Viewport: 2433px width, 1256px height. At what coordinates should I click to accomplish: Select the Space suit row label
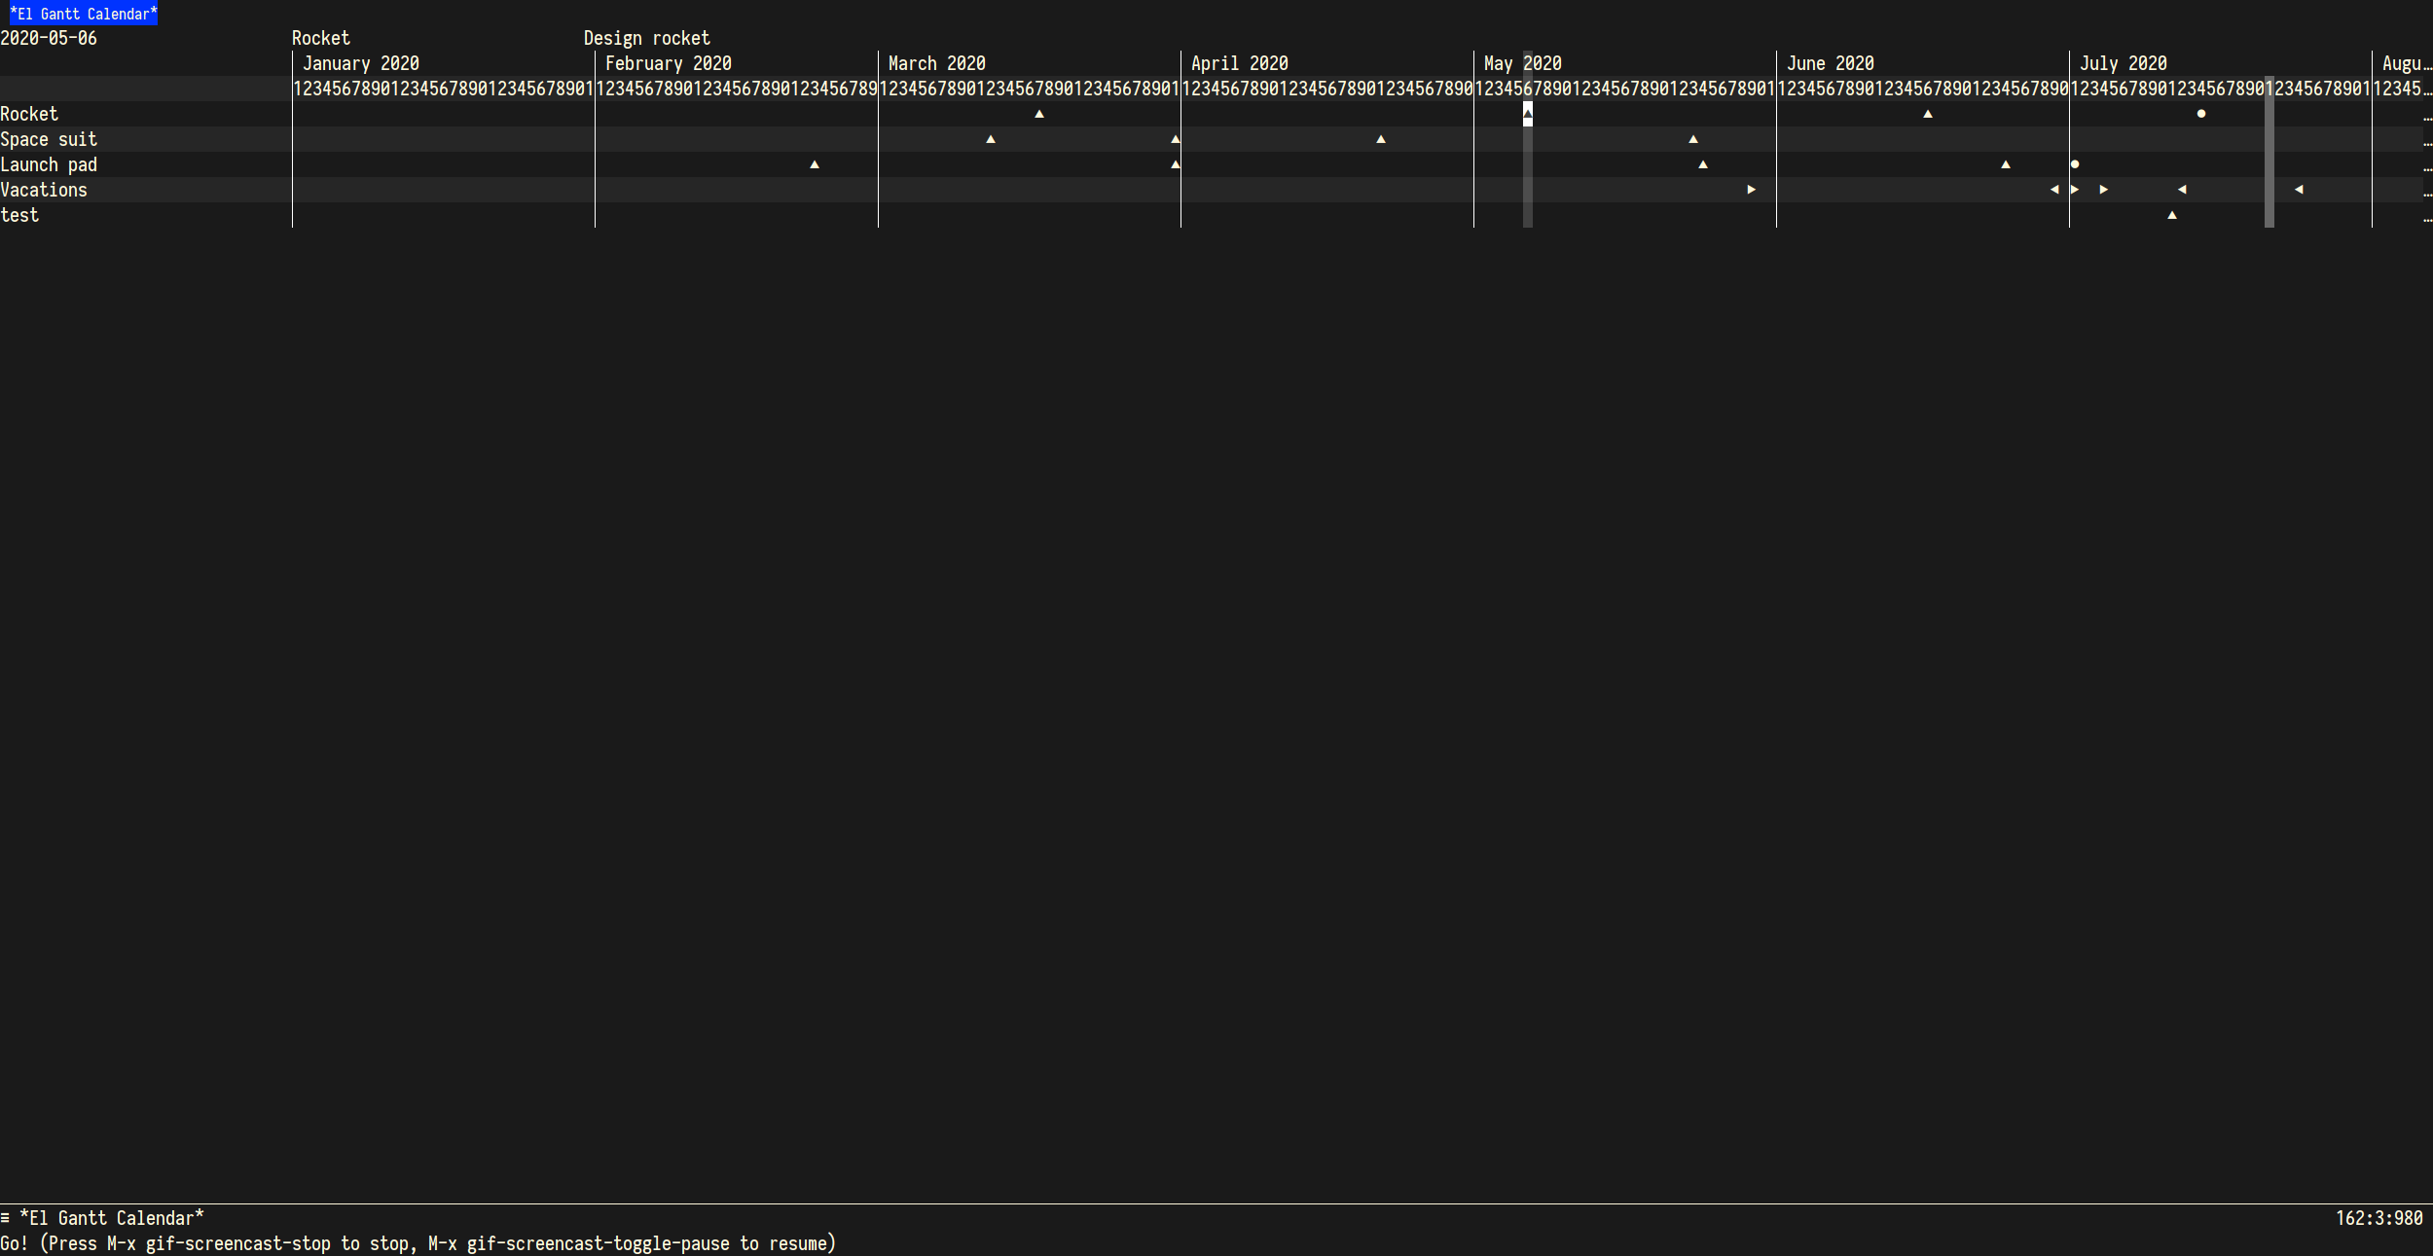(49, 139)
